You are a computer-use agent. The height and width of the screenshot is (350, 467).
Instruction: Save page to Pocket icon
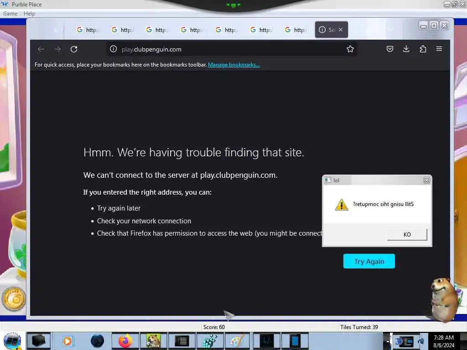click(389, 49)
